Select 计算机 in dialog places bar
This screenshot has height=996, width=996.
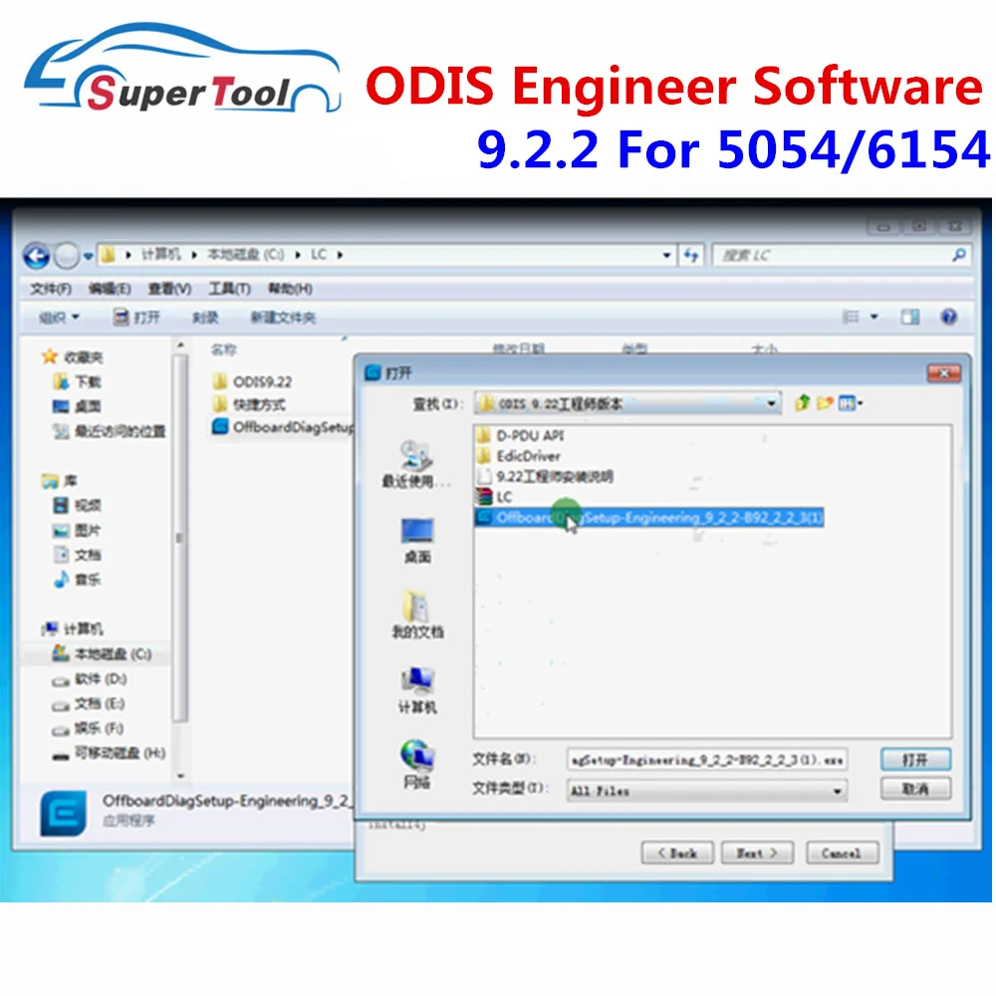(x=416, y=690)
